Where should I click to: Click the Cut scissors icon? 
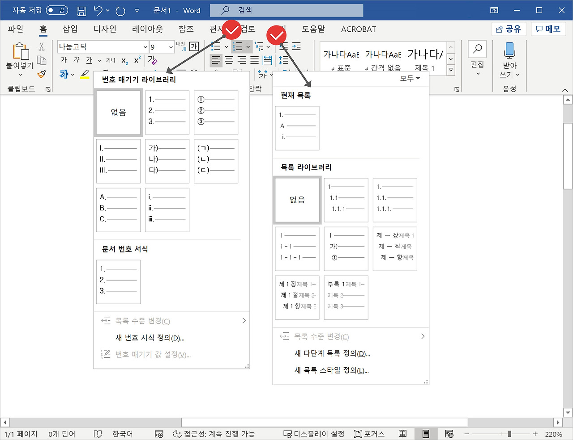point(42,46)
